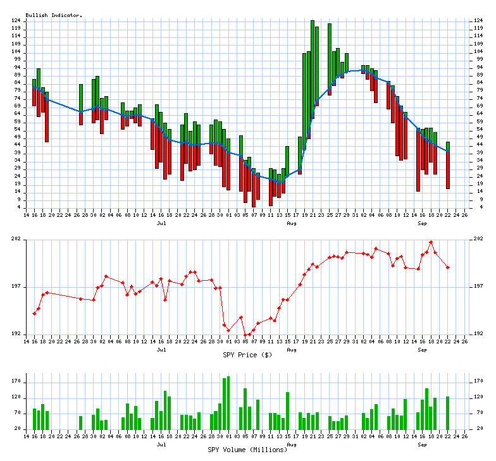This screenshot has width=496, height=461.
Task: Click the 'Jul' label under Bullish Indicator chart
Action: tap(162, 223)
